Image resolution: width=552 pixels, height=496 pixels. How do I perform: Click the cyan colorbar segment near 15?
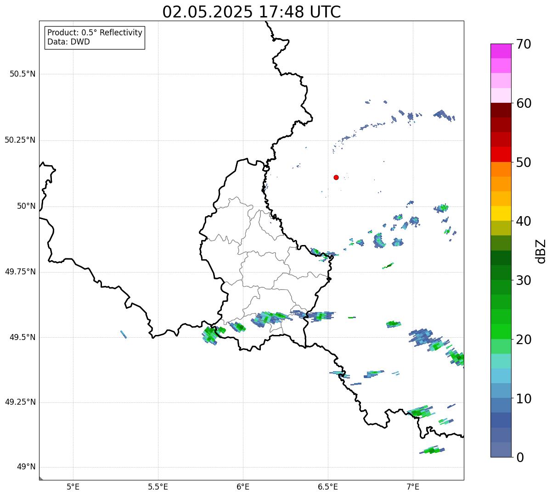501,376
